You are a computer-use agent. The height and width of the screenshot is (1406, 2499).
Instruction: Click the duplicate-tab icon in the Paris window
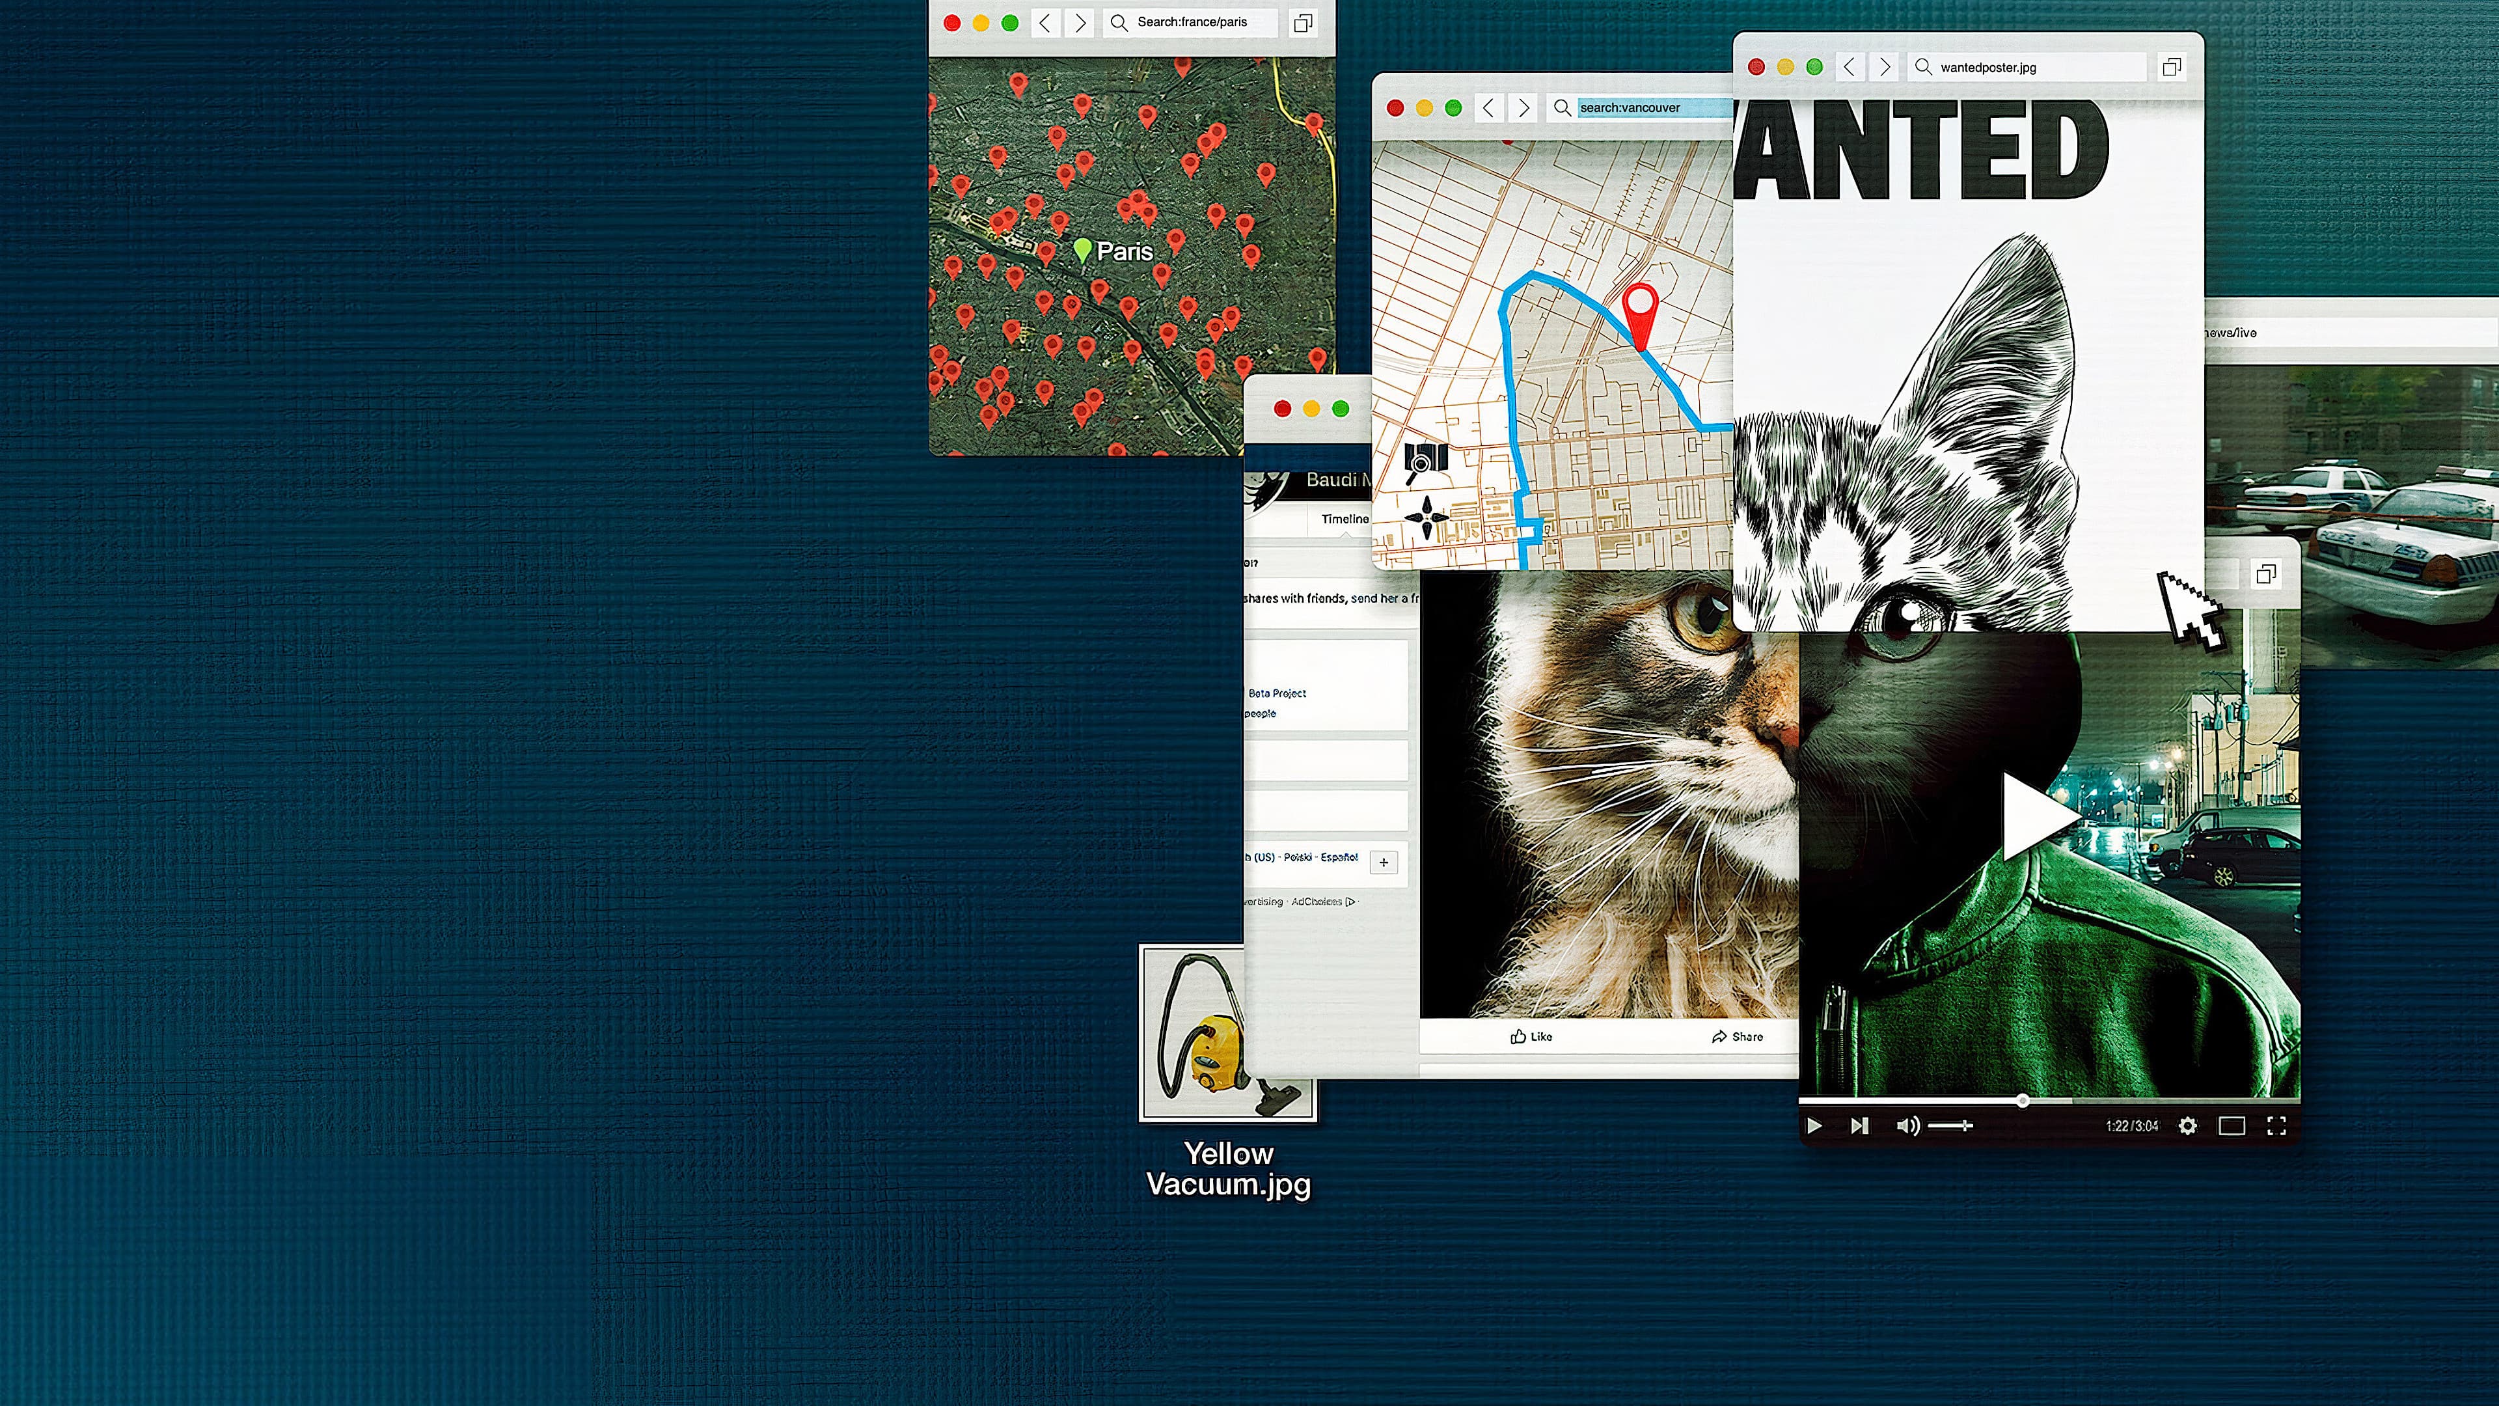tap(1303, 22)
